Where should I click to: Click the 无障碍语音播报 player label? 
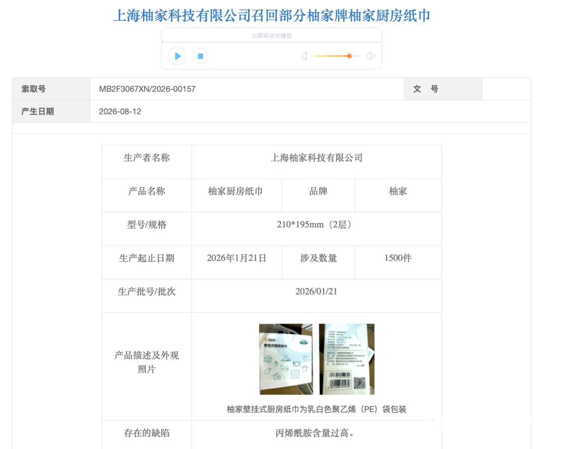click(x=272, y=36)
